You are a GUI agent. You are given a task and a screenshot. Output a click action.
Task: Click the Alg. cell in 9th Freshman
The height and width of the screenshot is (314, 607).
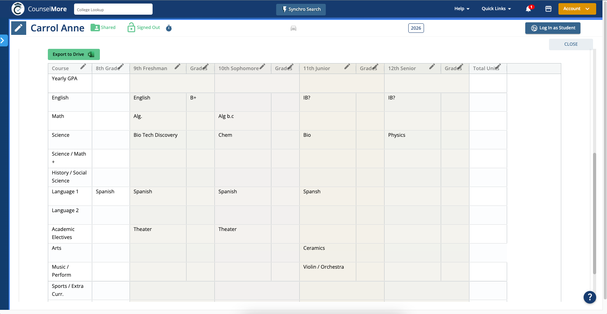click(x=158, y=121)
